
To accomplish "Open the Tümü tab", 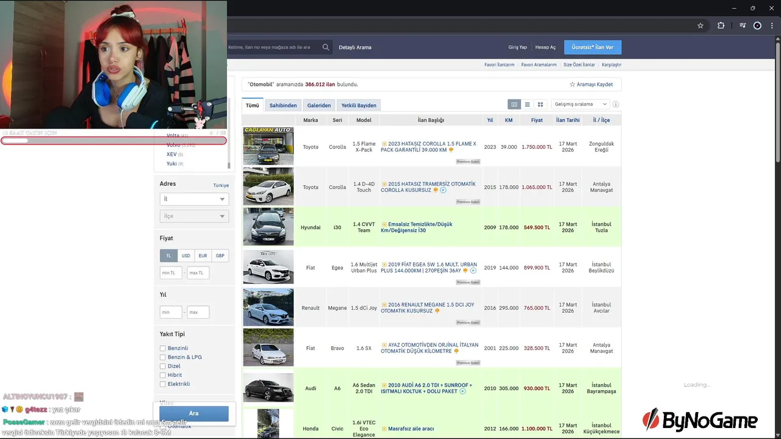I will (253, 105).
